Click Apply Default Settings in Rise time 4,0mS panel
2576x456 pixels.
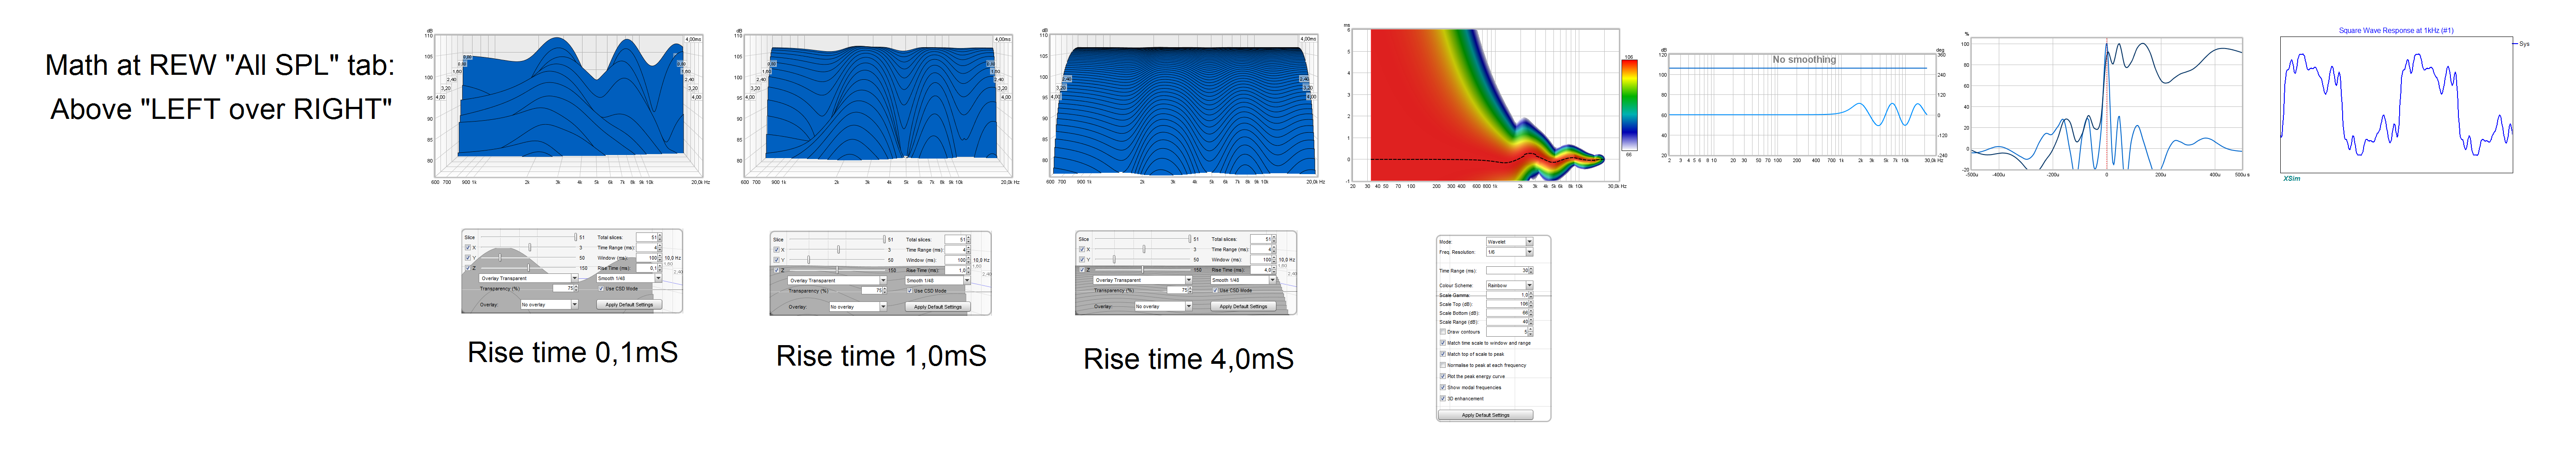pos(1245,307)
